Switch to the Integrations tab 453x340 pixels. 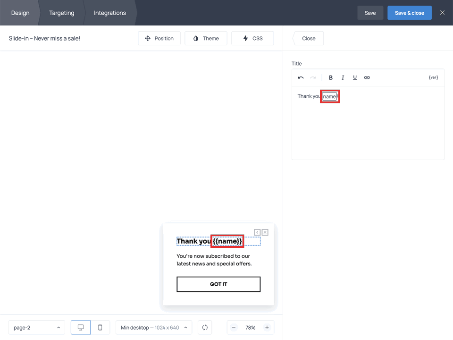coord(109,13)
